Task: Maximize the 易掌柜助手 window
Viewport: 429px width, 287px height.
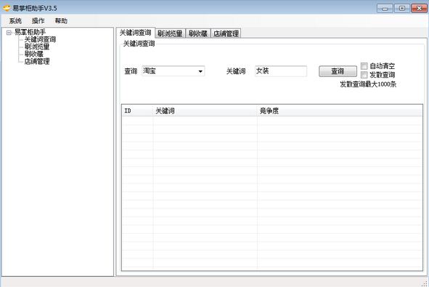Action: coord(402,8)
